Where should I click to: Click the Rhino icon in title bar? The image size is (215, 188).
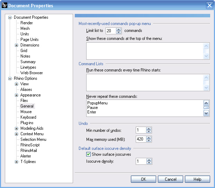tap(4, 5)
